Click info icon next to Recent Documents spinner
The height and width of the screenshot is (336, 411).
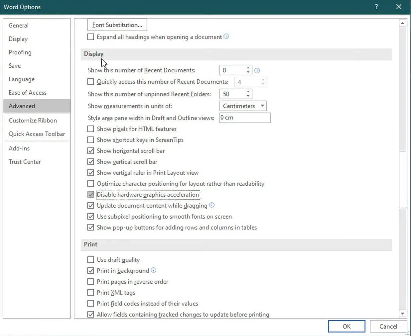257,70
